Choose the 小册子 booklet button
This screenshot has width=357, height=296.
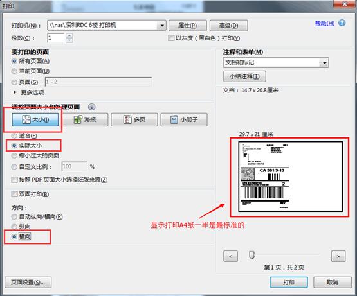(184, 119)
